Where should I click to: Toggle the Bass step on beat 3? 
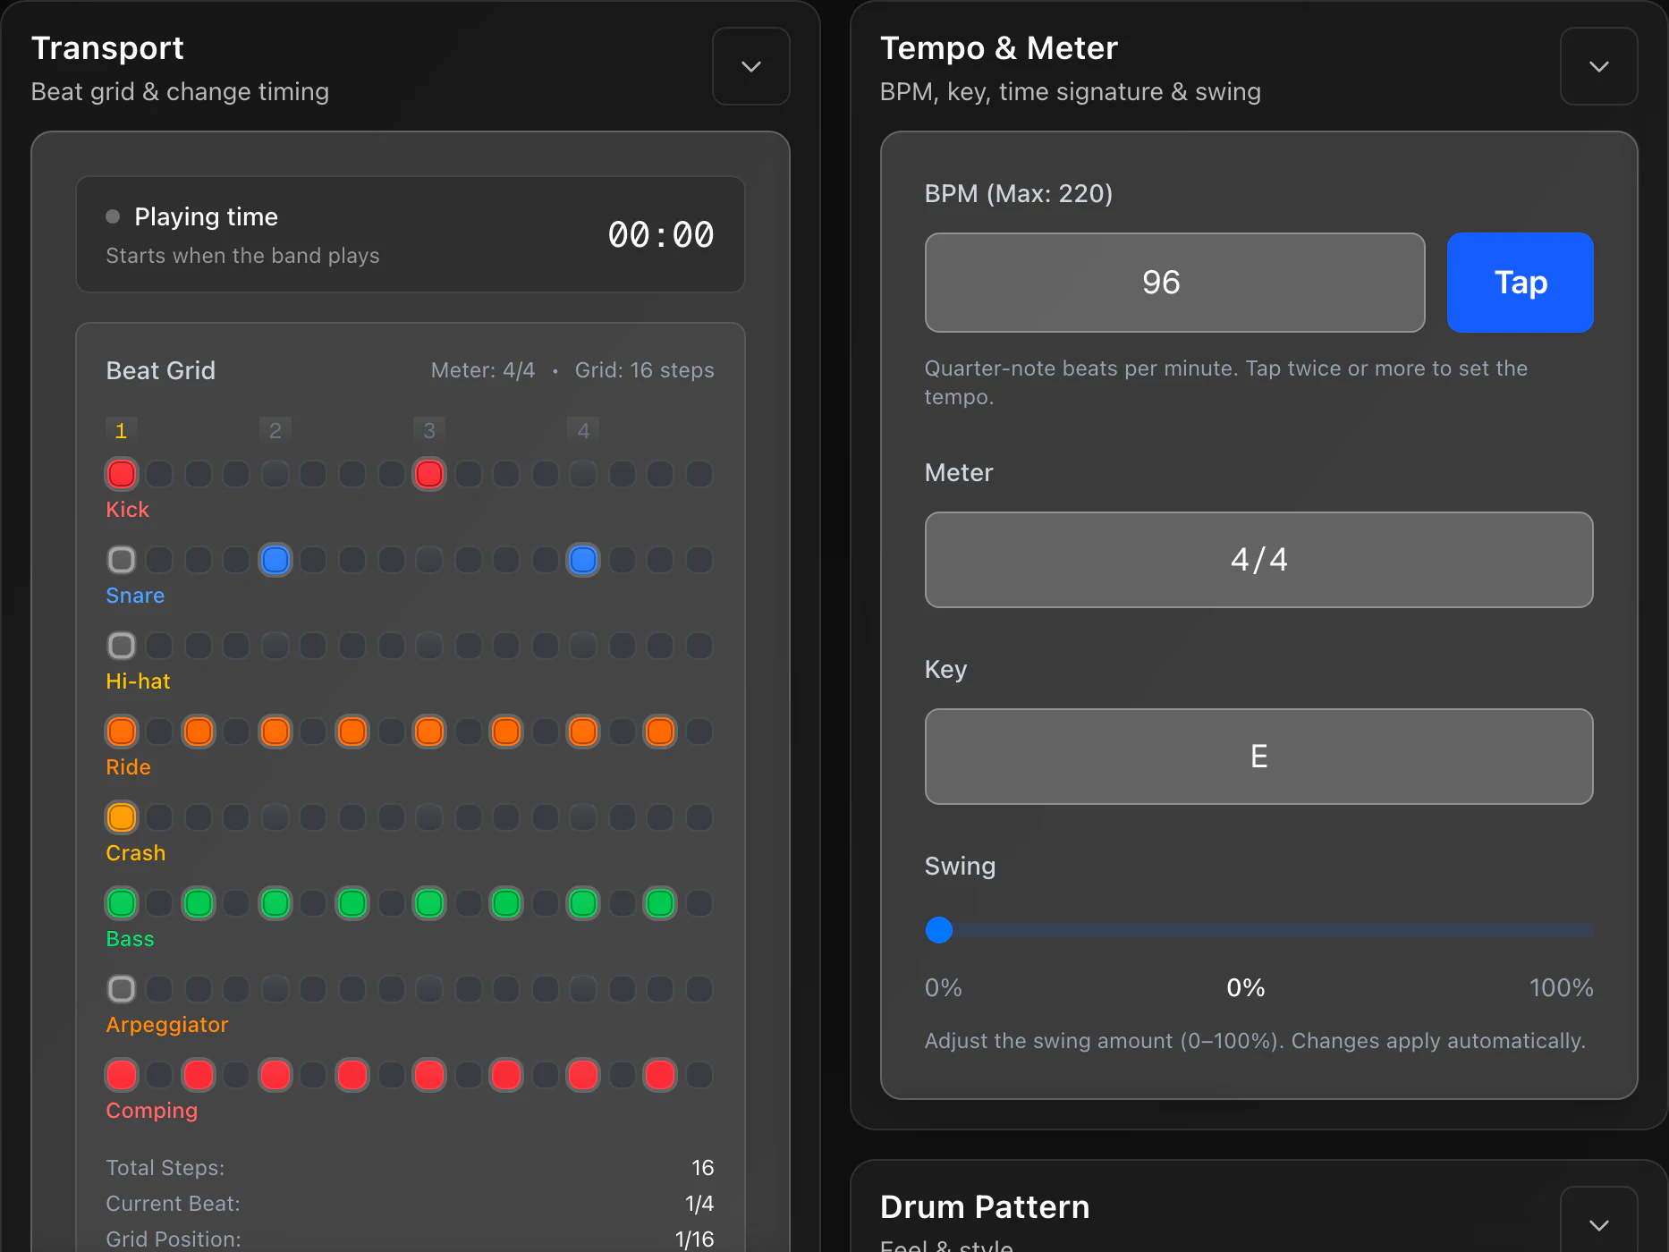click(429, 903)
